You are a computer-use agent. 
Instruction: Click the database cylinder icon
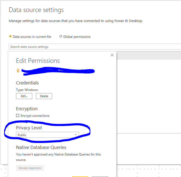pos(18,71)
